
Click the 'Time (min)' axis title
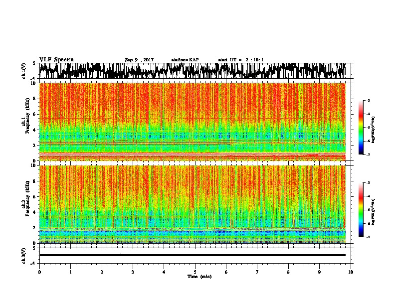coord(199,277)
